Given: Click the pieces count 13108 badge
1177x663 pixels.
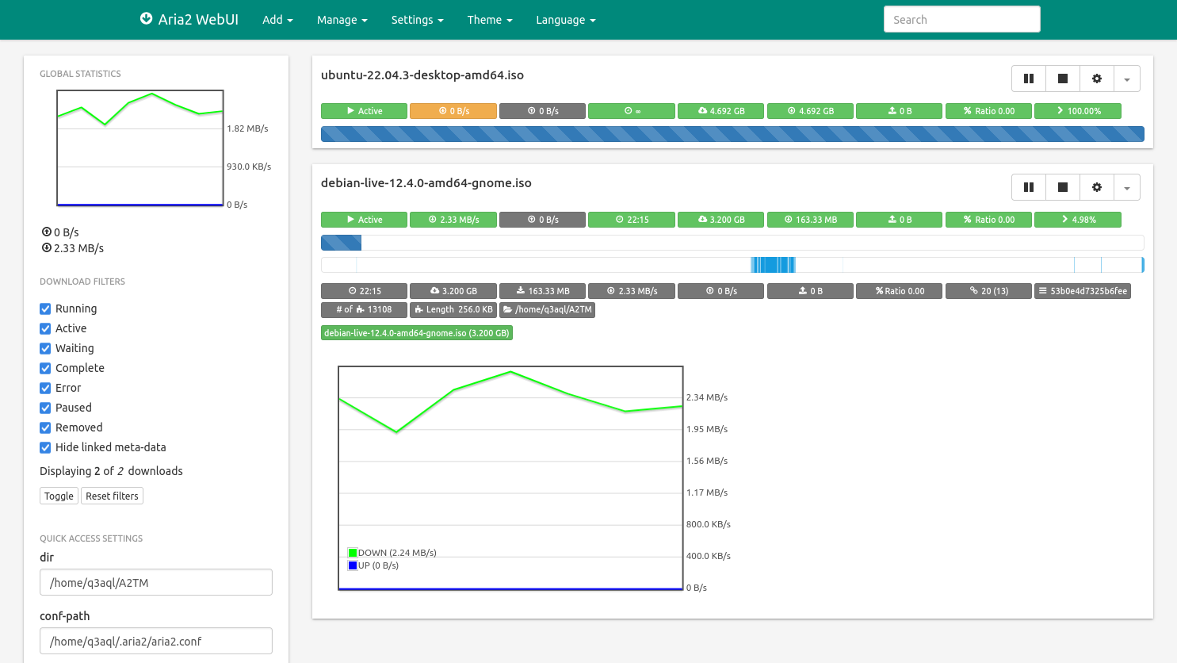Looking at the screenshot, I should [364, 309].
